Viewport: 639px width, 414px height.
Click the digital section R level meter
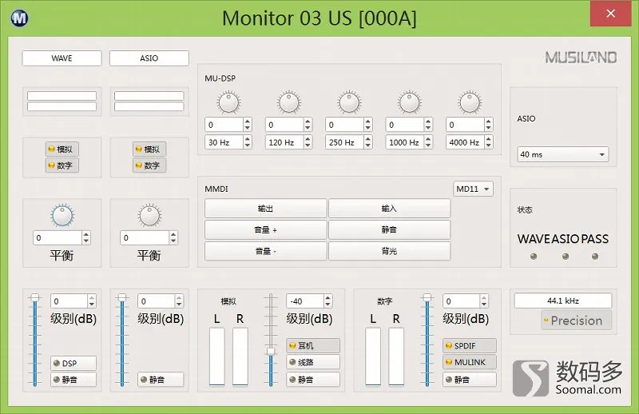(396, 356)
